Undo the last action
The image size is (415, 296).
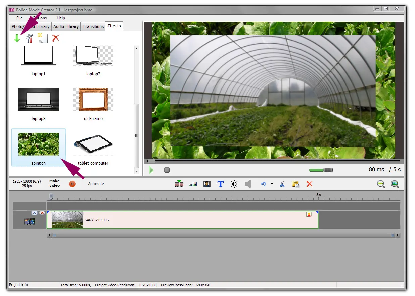click(x=264, y=184)
